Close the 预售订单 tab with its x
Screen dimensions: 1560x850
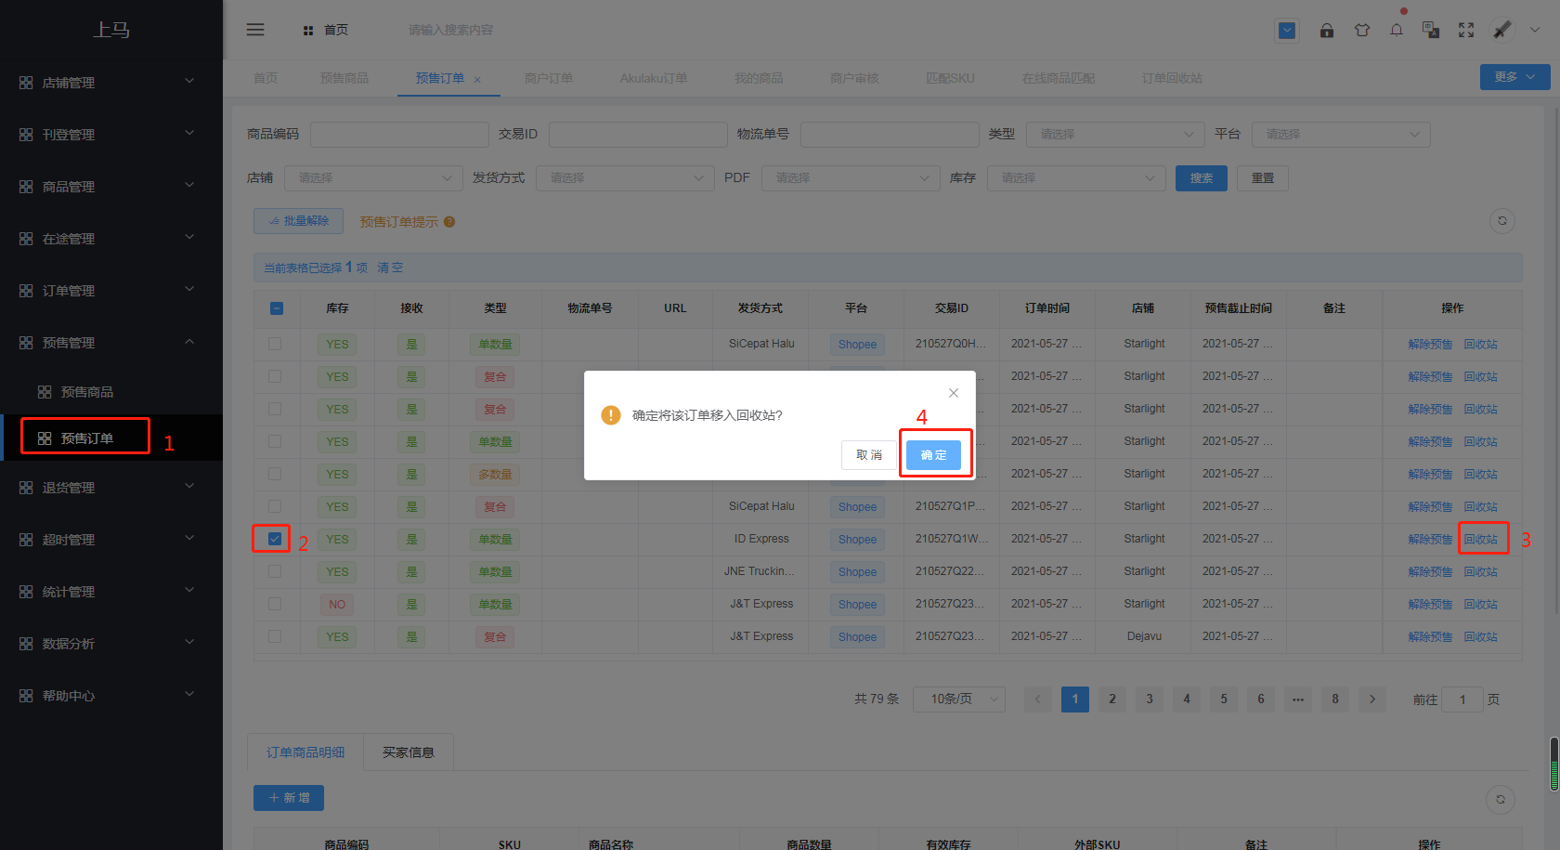477,80
